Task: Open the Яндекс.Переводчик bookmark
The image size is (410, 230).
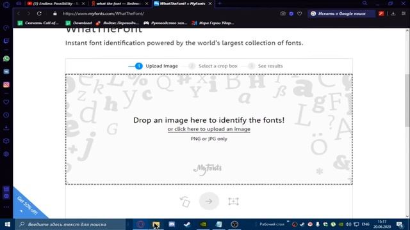Action: (x=117, y=23)
